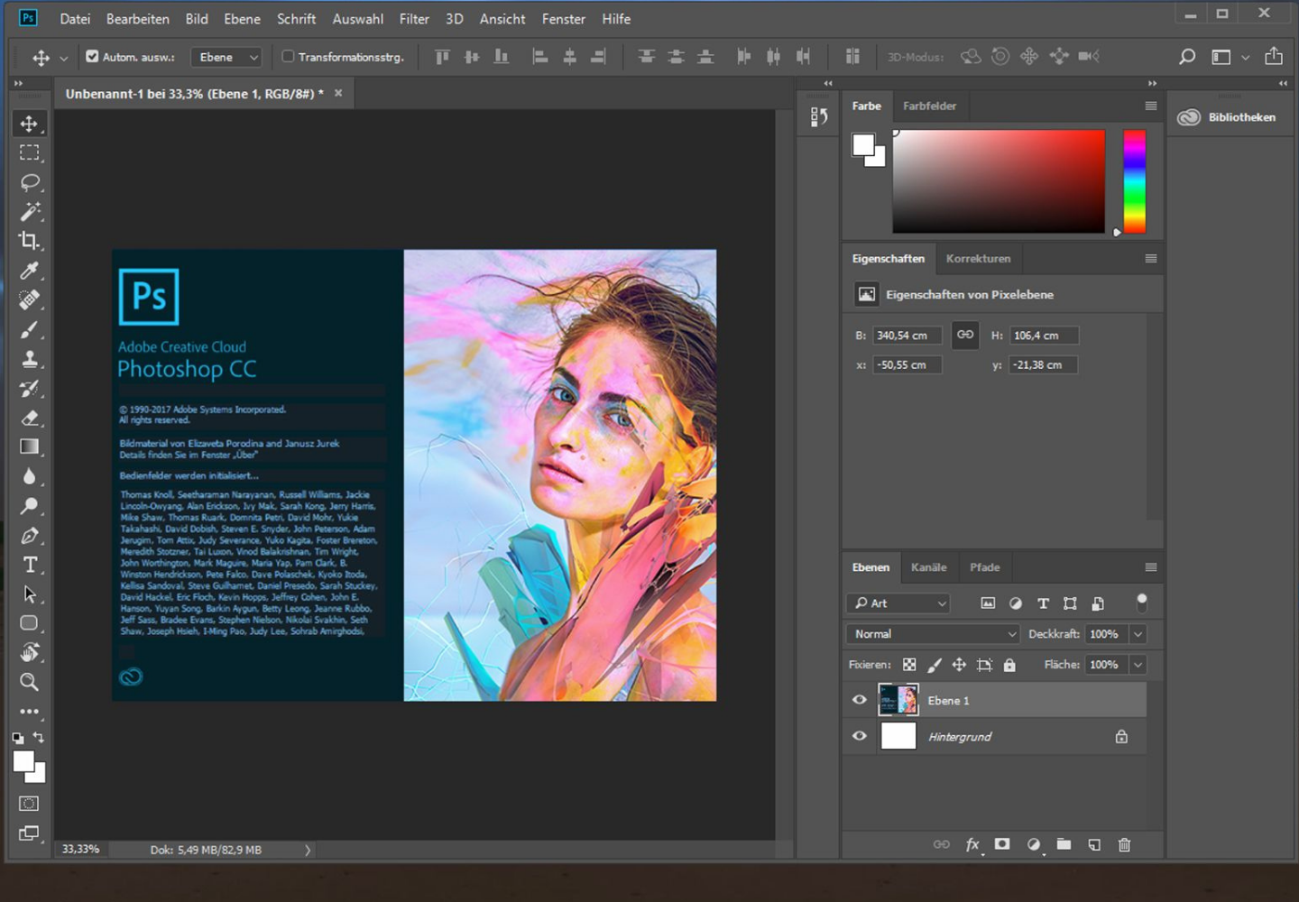
Task: Pick the Clone Stamp tool
Action: point(30,359)
